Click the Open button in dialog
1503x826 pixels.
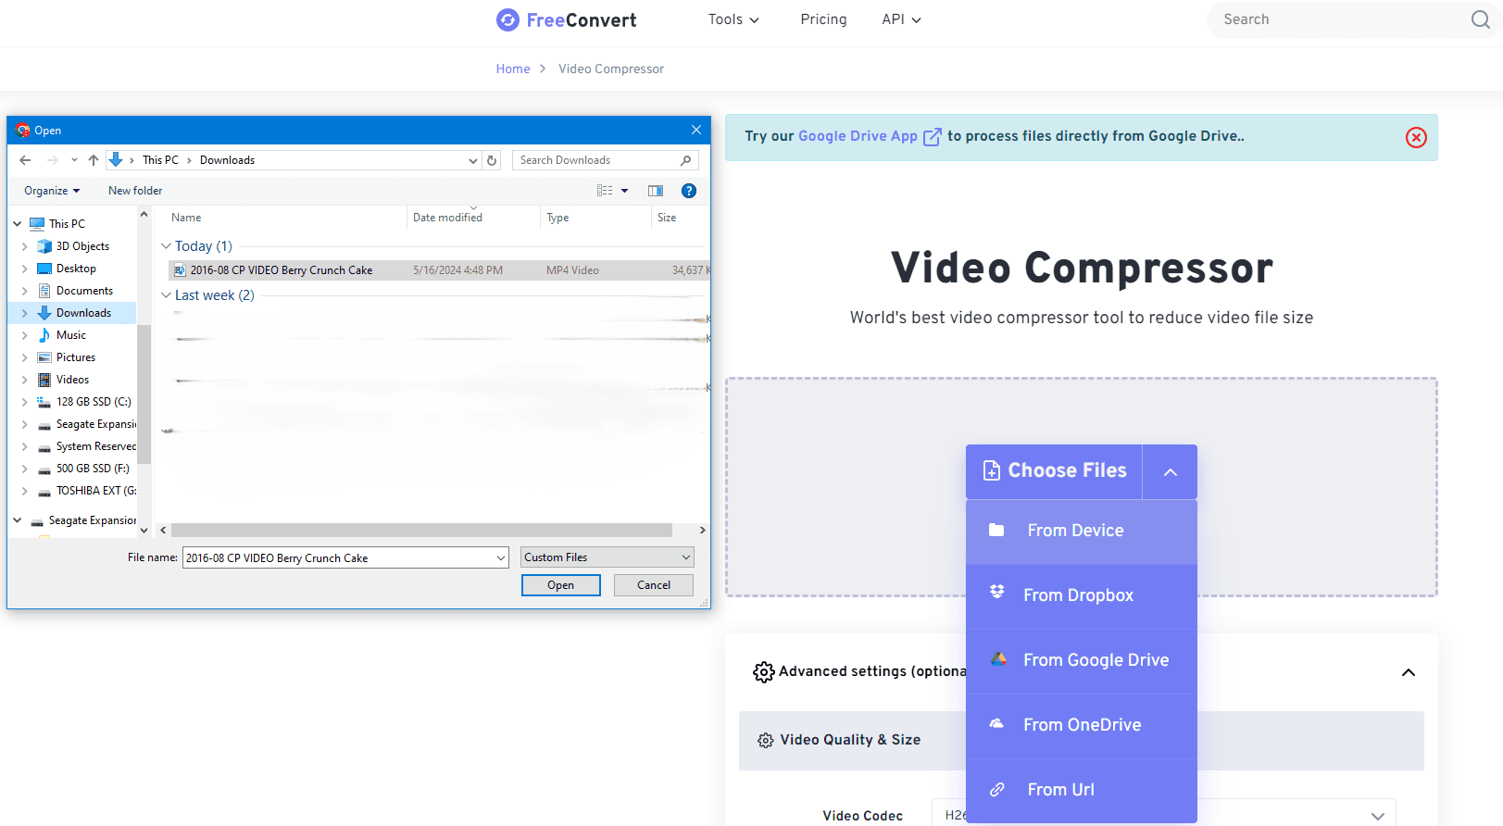pyautogui.click(x=560, y=585)
